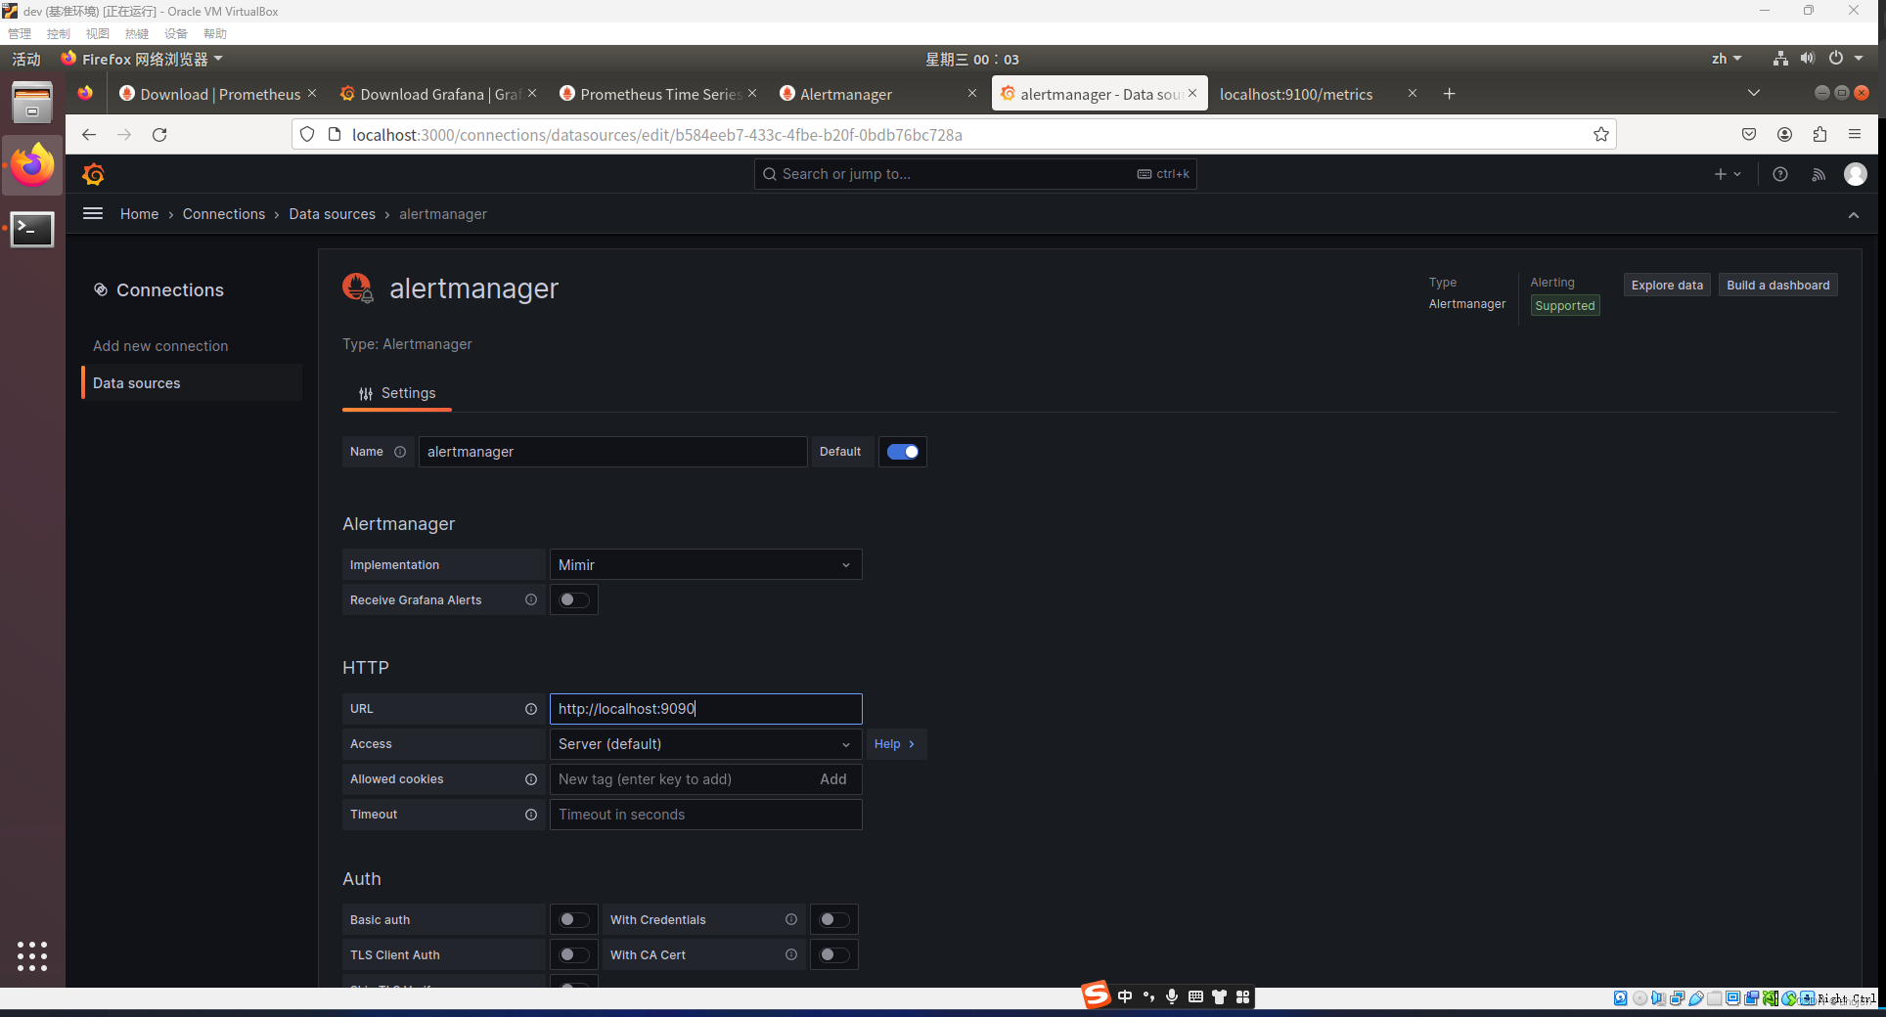Viewport: 1886px width, 1017px height.
Task: Open the hamburger navigation menu
Action: (x=93, y=213)
